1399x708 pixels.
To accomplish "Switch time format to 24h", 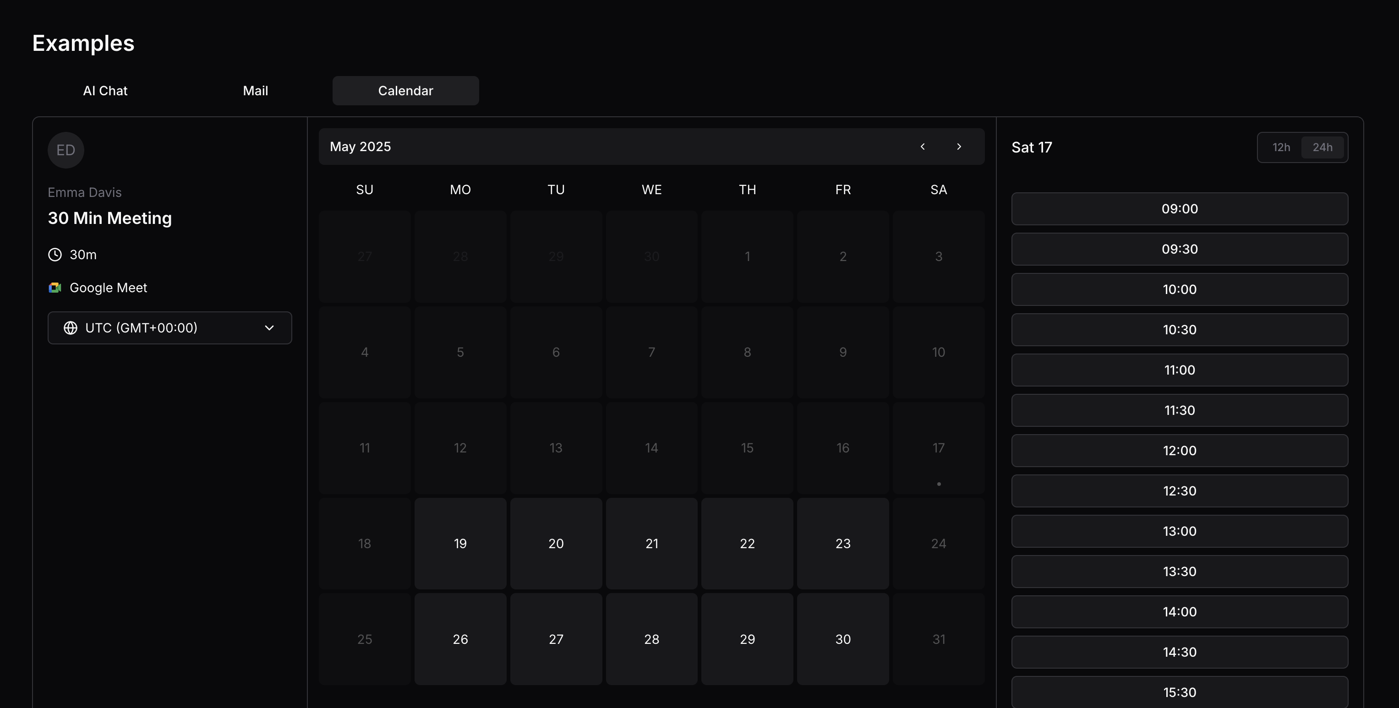I will [1322, 147].
